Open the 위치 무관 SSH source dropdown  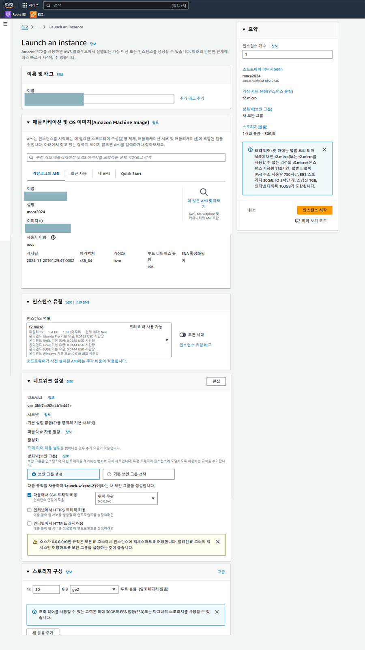coord(126,498)
